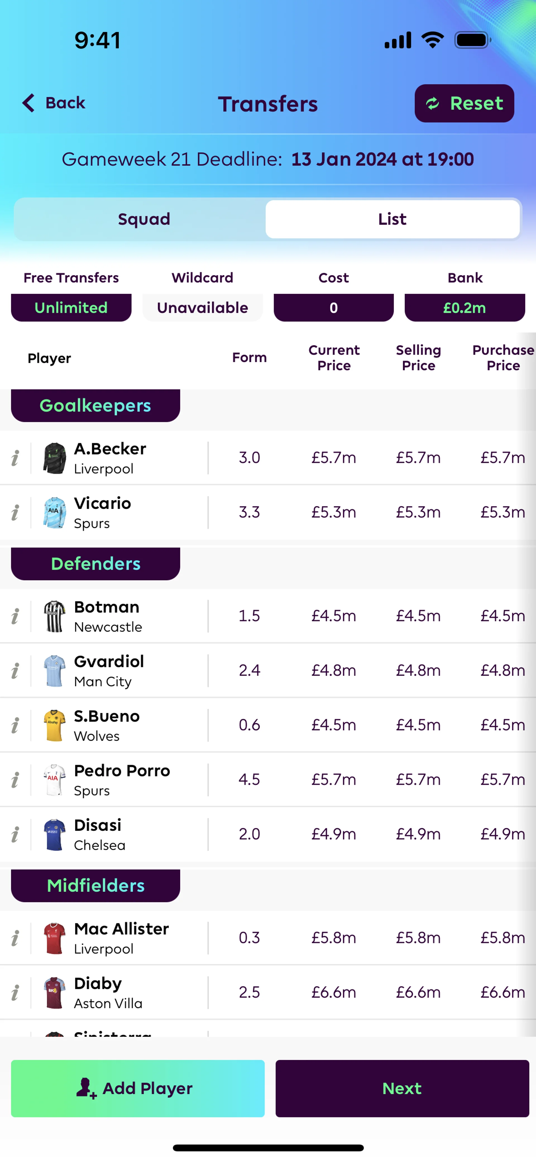Open info icon for Vicario
Viewport: 536px width, 1162px height.
tap(15, 512)
